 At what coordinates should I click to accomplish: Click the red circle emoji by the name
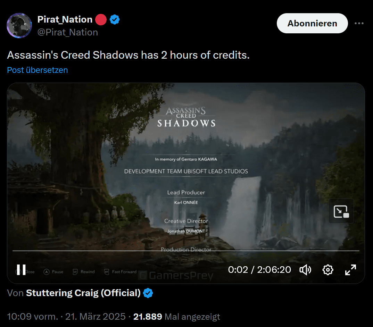click(101, 19)
